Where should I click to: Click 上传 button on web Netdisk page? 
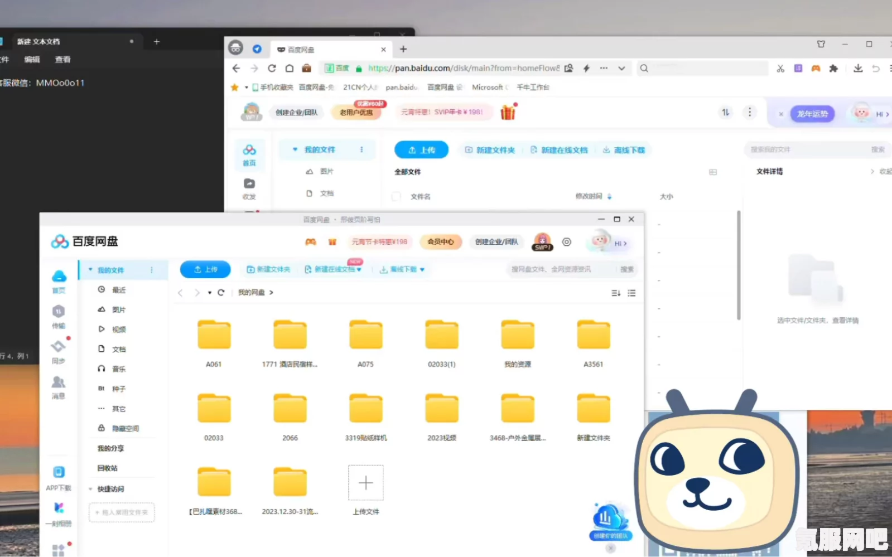pyautogui.click(x=421, y=150)
